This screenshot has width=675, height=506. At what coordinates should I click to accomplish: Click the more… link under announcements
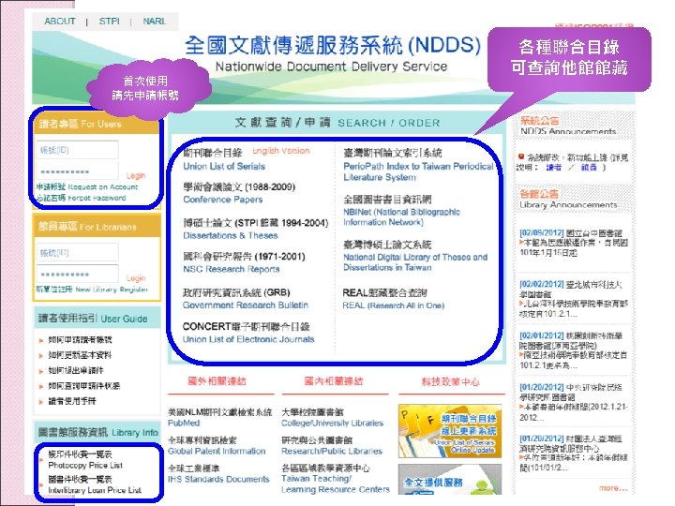click(613, 488)
